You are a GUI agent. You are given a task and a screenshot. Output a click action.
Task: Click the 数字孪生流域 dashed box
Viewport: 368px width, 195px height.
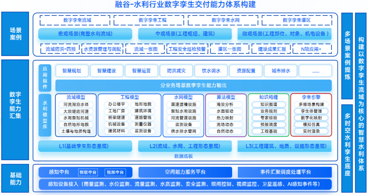click(x=75, y=20)
